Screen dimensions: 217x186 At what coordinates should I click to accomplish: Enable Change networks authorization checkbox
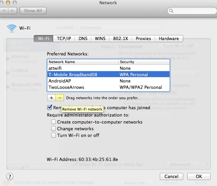pyautogui.click(x=53, y=129)
